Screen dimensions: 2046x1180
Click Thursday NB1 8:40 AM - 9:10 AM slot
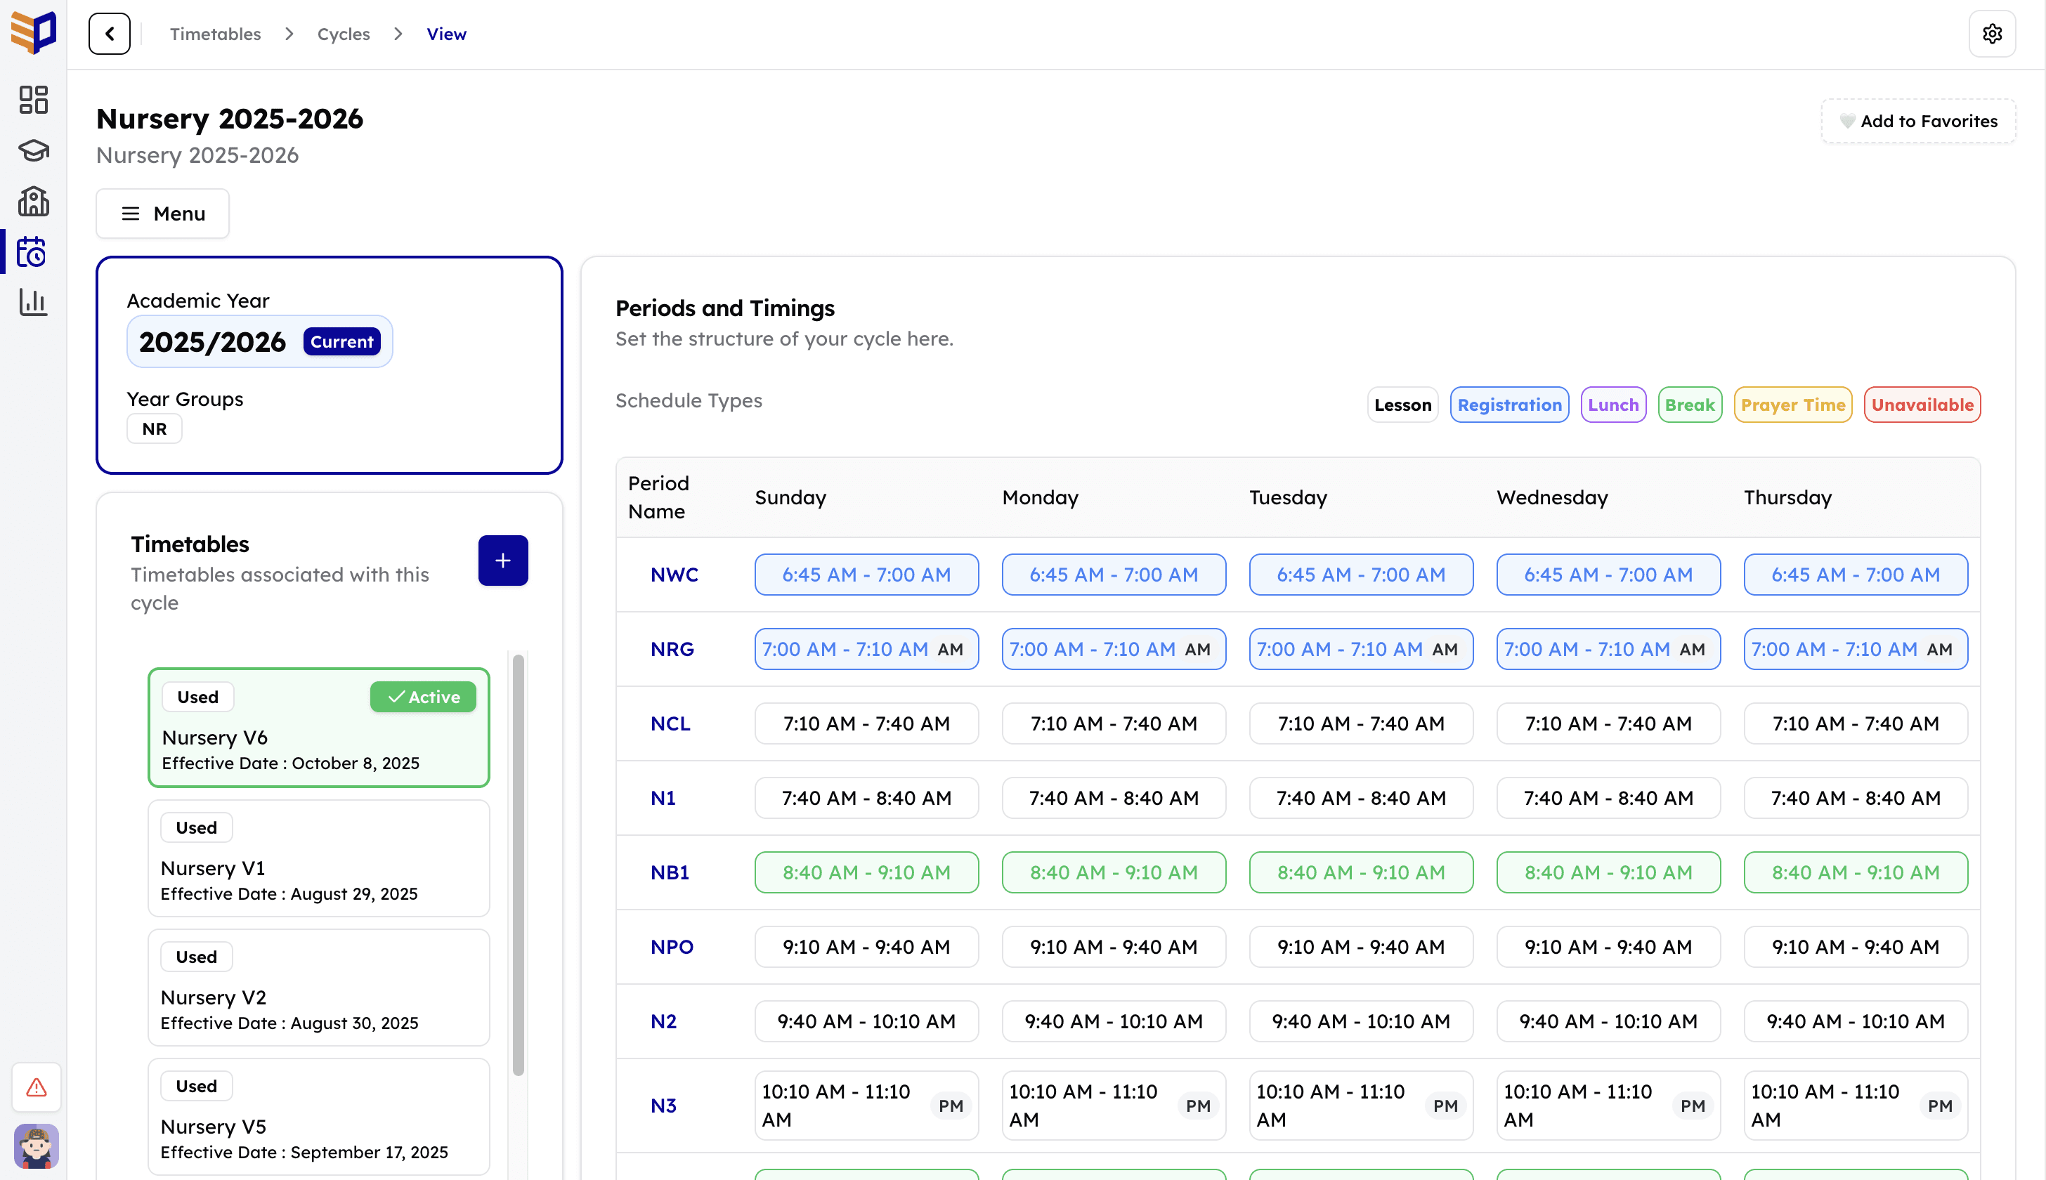click(x=1856, y=873)
